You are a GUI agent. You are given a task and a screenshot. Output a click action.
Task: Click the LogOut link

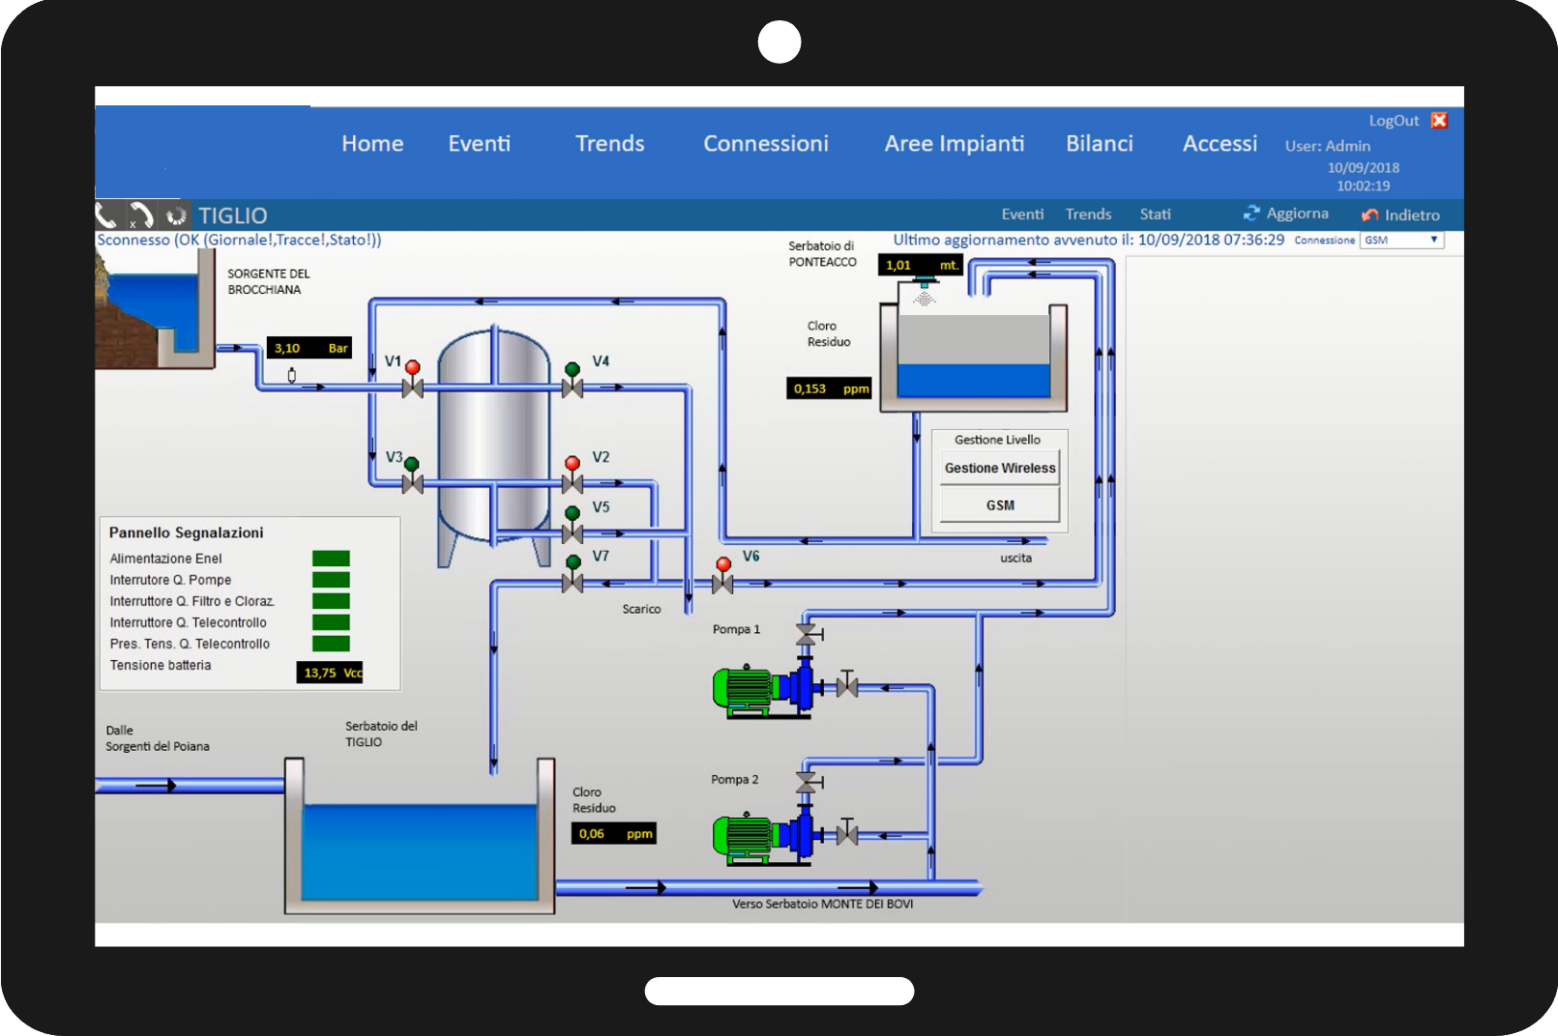1394,120
